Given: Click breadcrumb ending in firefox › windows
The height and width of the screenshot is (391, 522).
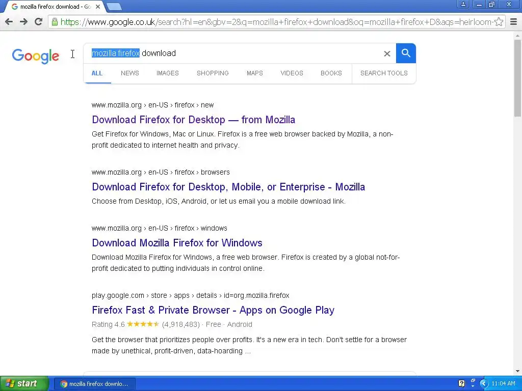Looking at the screenshot, I should tap(159, 228).
